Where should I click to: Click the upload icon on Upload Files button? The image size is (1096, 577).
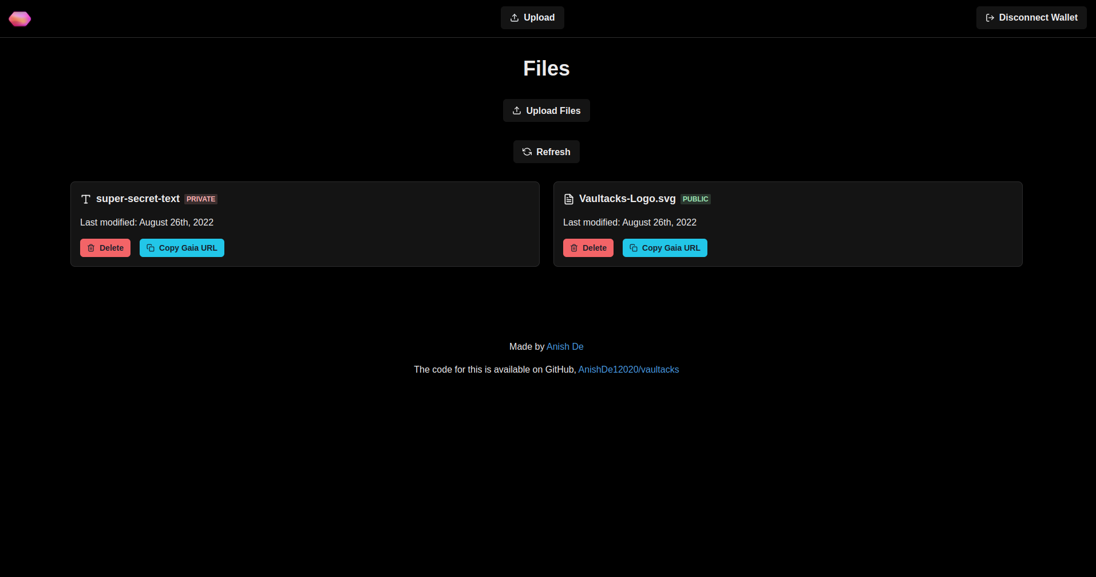pyautogui.click(x=516, y=110)
